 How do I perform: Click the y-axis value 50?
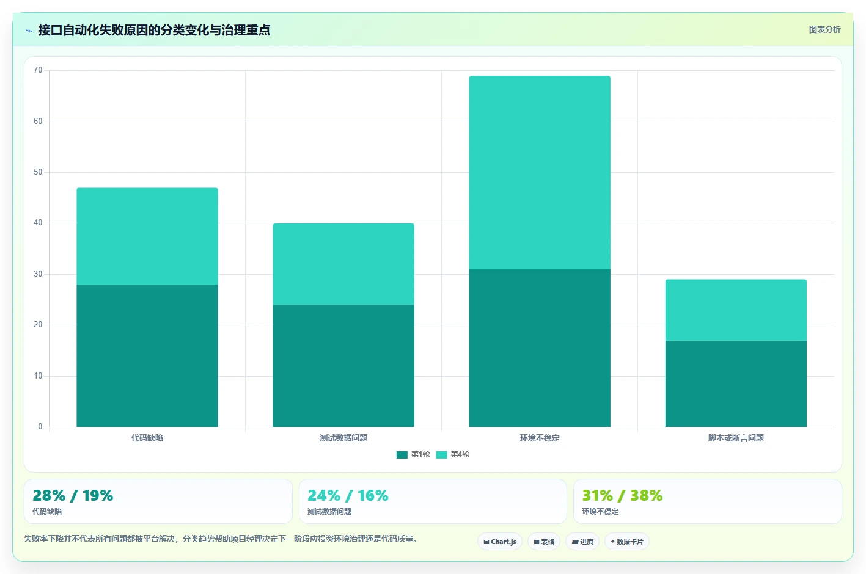38,172
